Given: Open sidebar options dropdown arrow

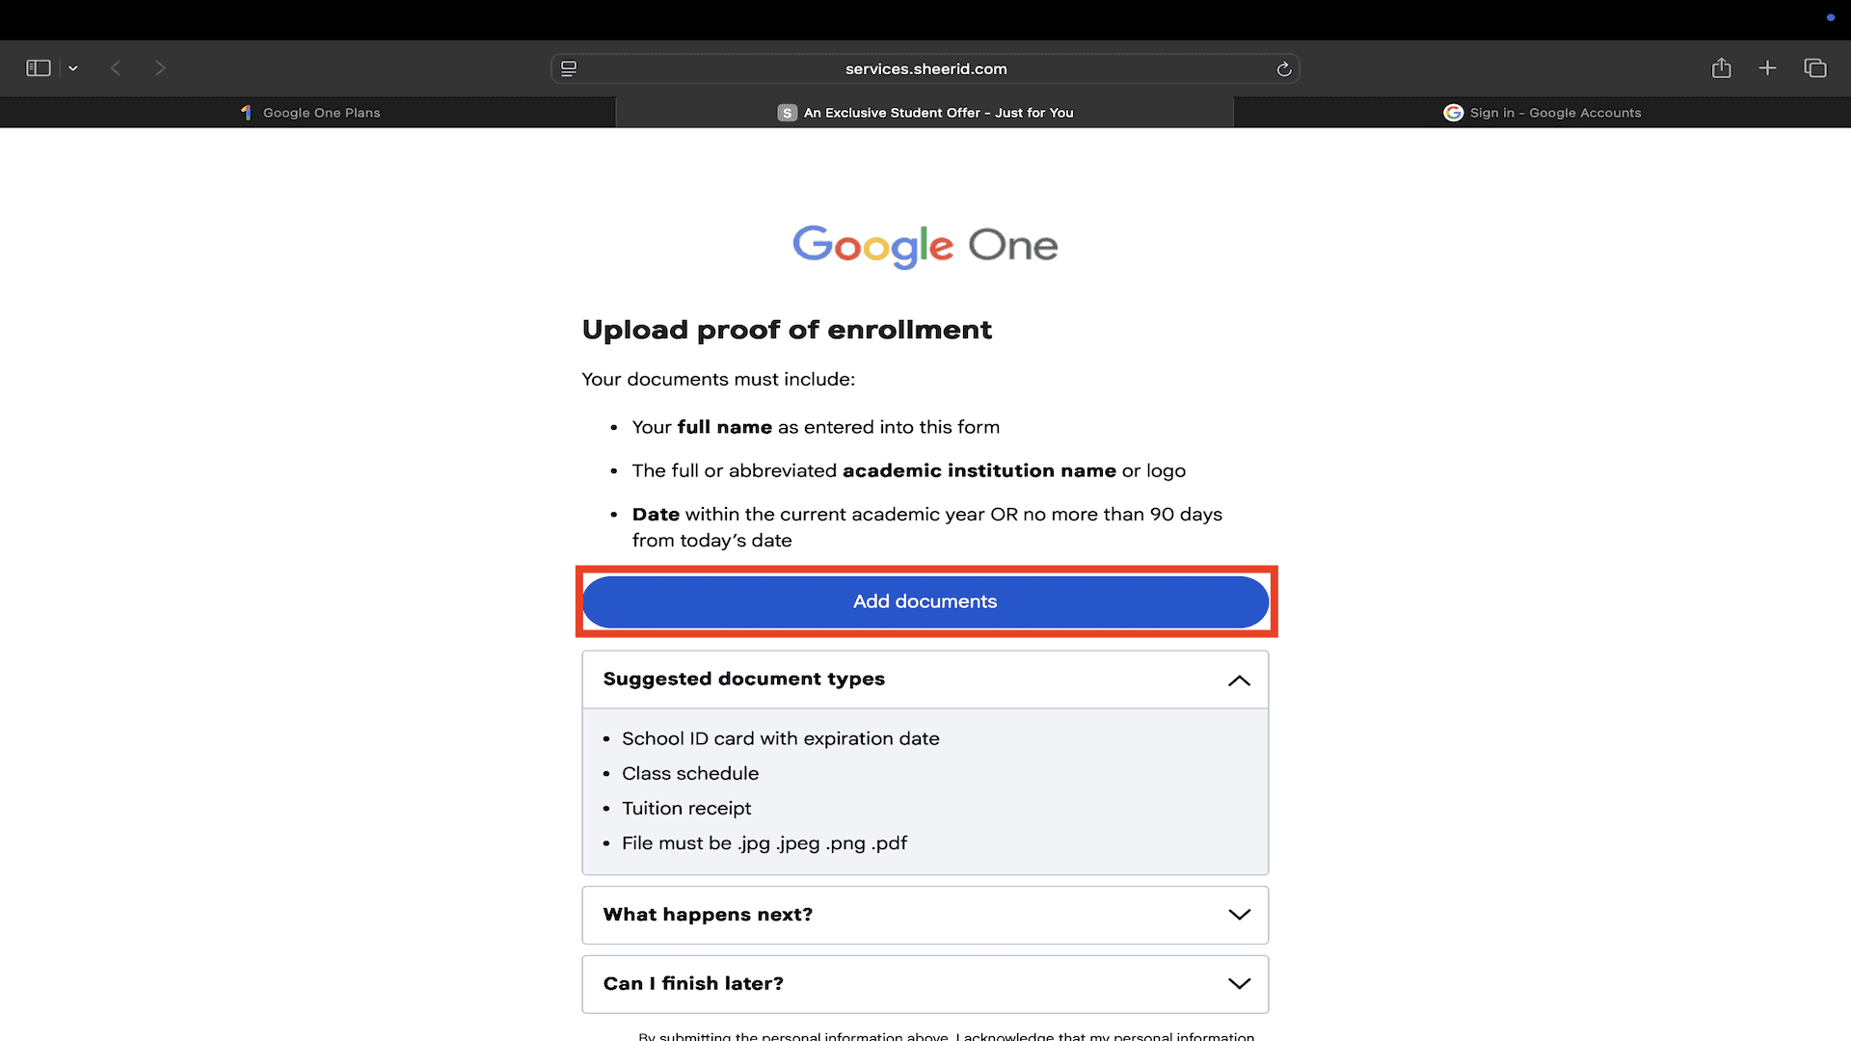Looking at the screenshot, I should click(73, 68).
